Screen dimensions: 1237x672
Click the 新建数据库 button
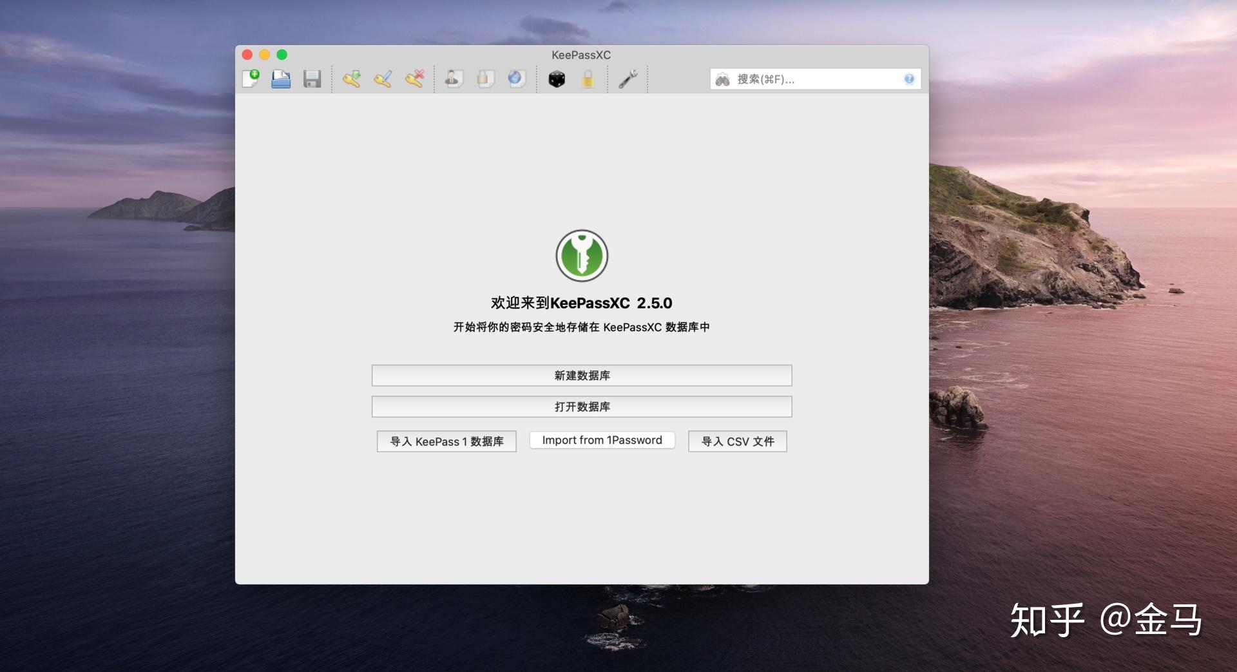pos(581,375)
